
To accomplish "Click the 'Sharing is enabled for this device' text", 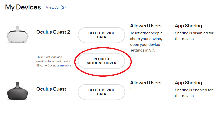I will coord(193,93).
